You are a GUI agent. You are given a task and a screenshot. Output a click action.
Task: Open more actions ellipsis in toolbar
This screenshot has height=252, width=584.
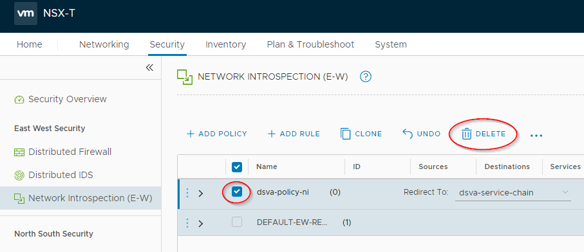[536, 136]
